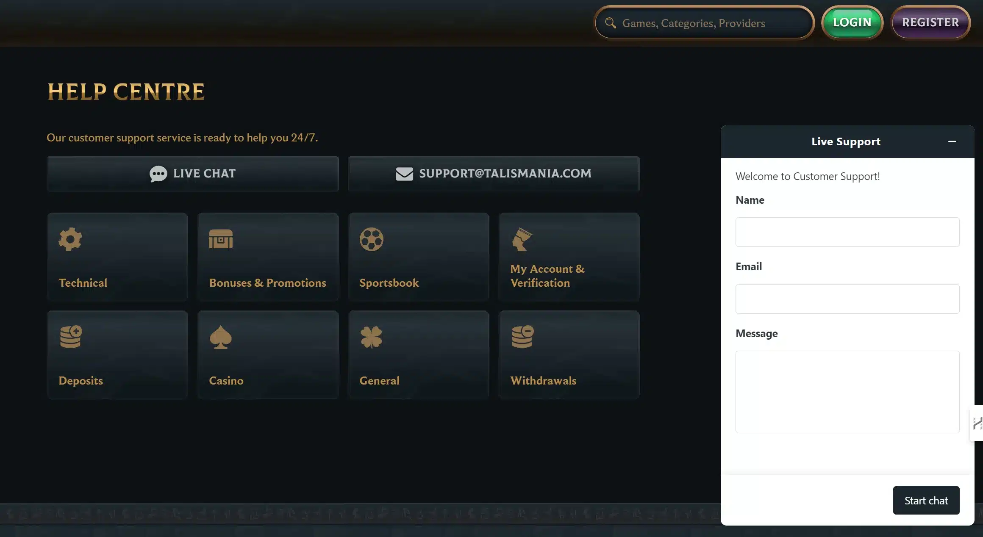Image resolution: width=983 pixels, height=537 pixels.
Task: Open the Withdrawals help category
Action: click(569, 354)
